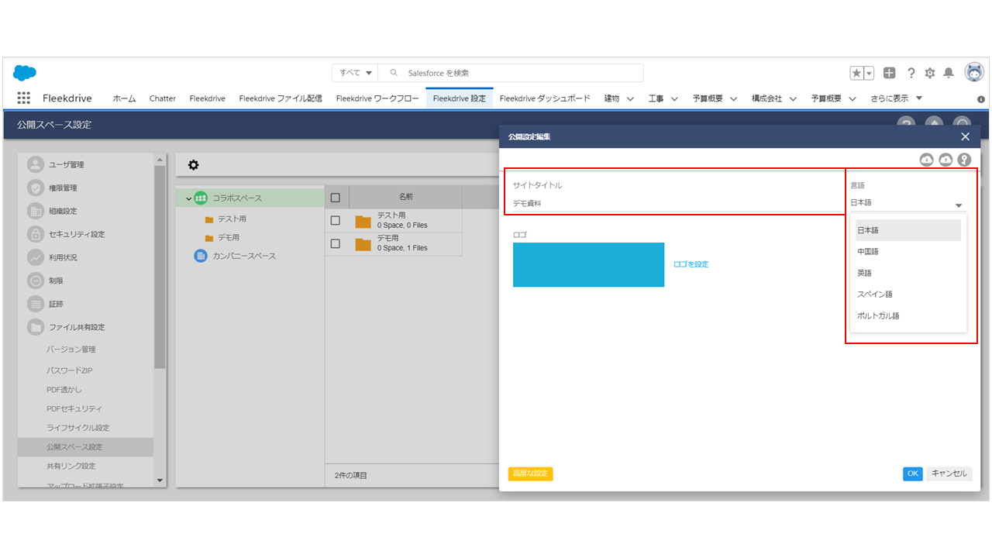Open the ユーザ管理 sidebar icon
Image resolution: width=992 pixels, height=558 pixels.
pos(36,164)
